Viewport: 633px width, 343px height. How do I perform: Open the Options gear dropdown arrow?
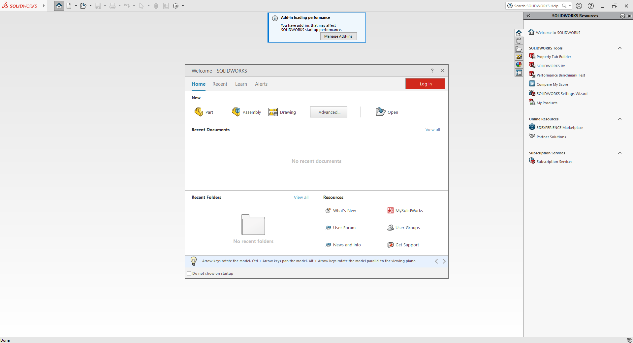click(x=183, y=6)
